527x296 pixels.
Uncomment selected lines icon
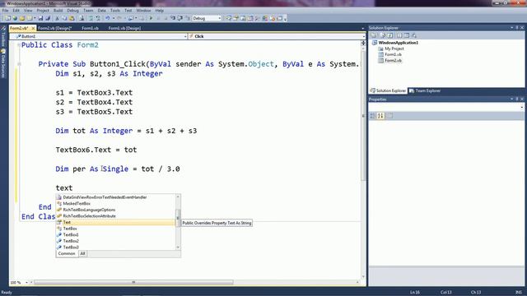coord(98,18)
